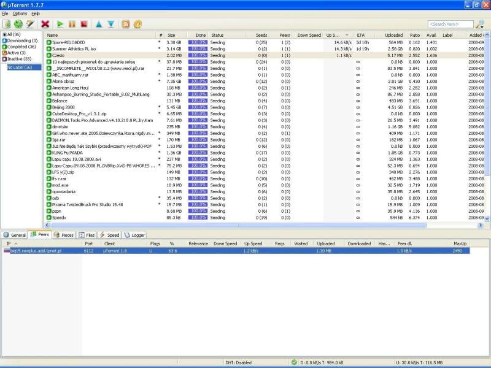Switch to the Logger tab
491x368 pixels.
[x=134, y=235]
